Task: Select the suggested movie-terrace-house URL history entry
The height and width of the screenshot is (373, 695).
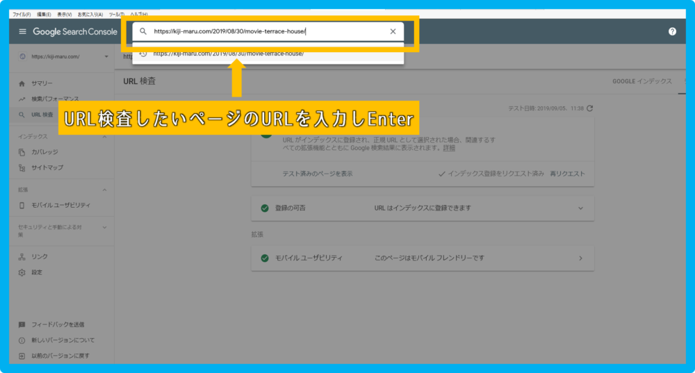Action: coord(268,53)
